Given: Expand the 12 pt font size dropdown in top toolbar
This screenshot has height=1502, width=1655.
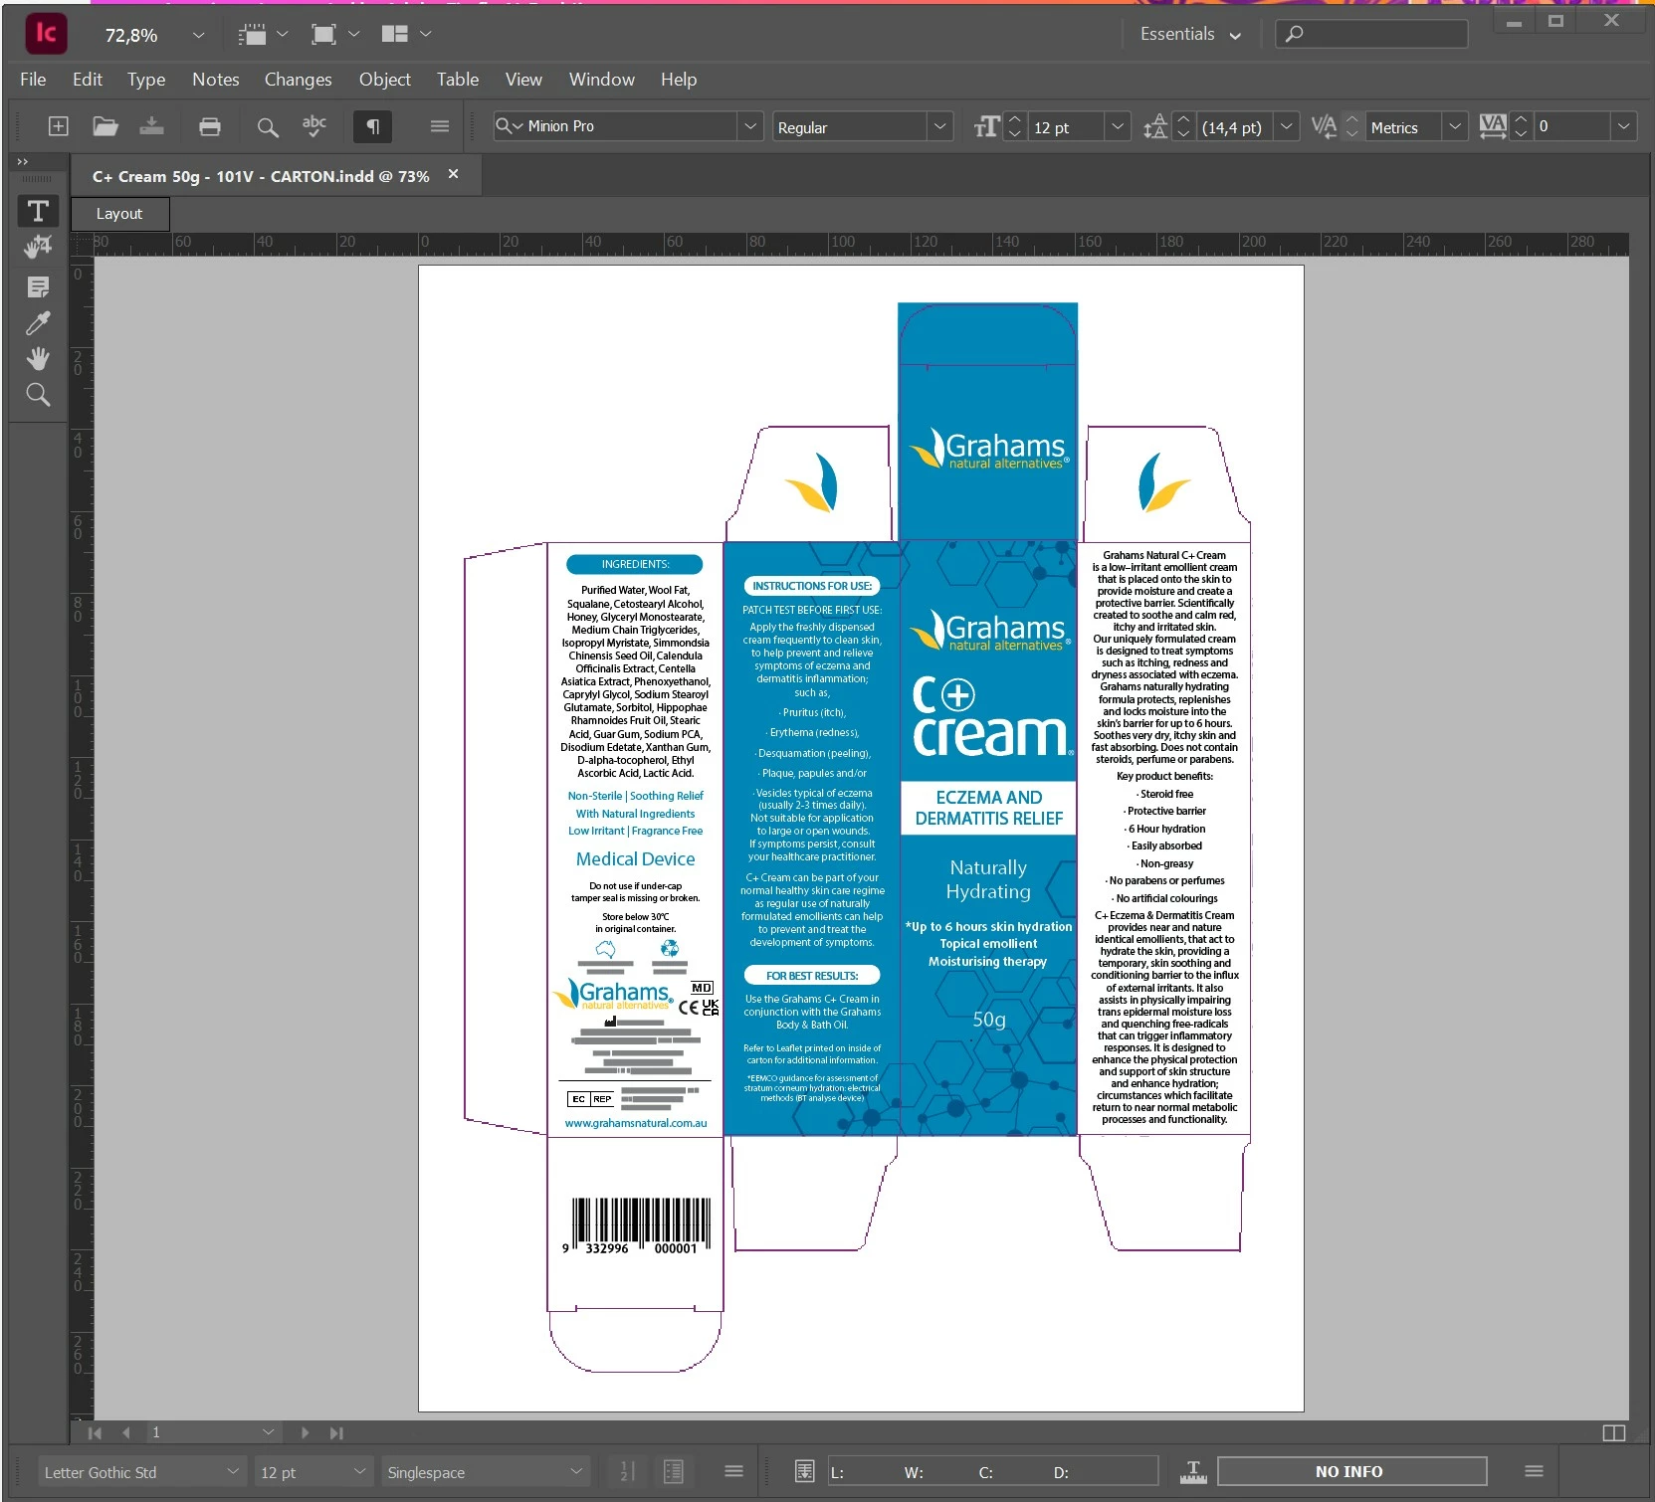Looking at the screenshot, I should click(x=1118, y=126).
